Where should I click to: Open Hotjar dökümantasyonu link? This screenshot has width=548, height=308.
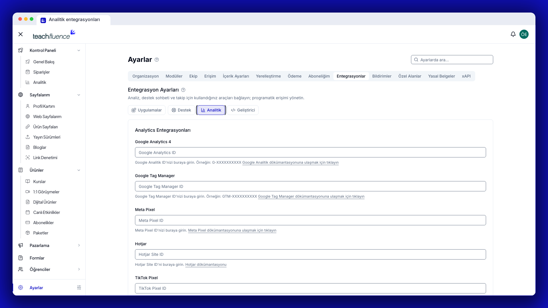coord(206,265)
